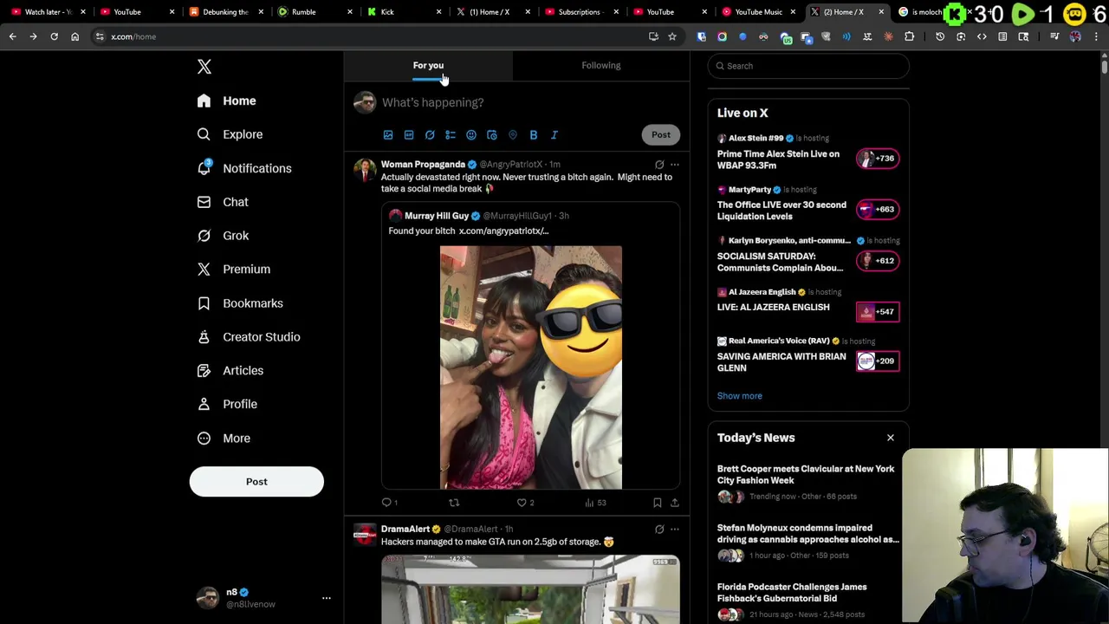
Task: View analytics of Woman Propaganda post
Action: pyautogui.click(x=595, y=503)
